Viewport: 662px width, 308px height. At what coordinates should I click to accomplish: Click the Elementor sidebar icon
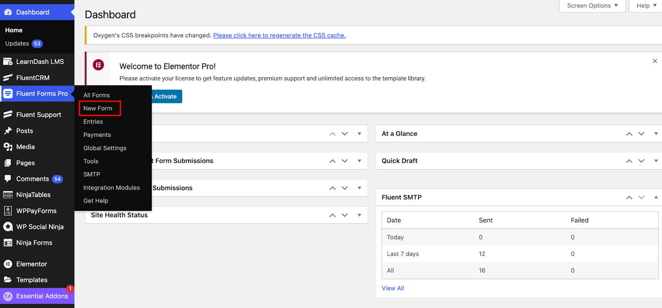[x=8, y=264]
